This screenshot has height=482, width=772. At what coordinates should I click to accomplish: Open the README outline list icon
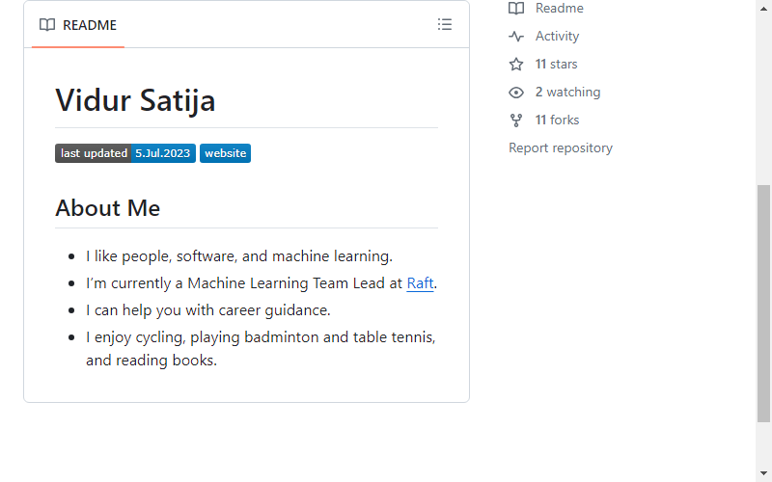445,25
